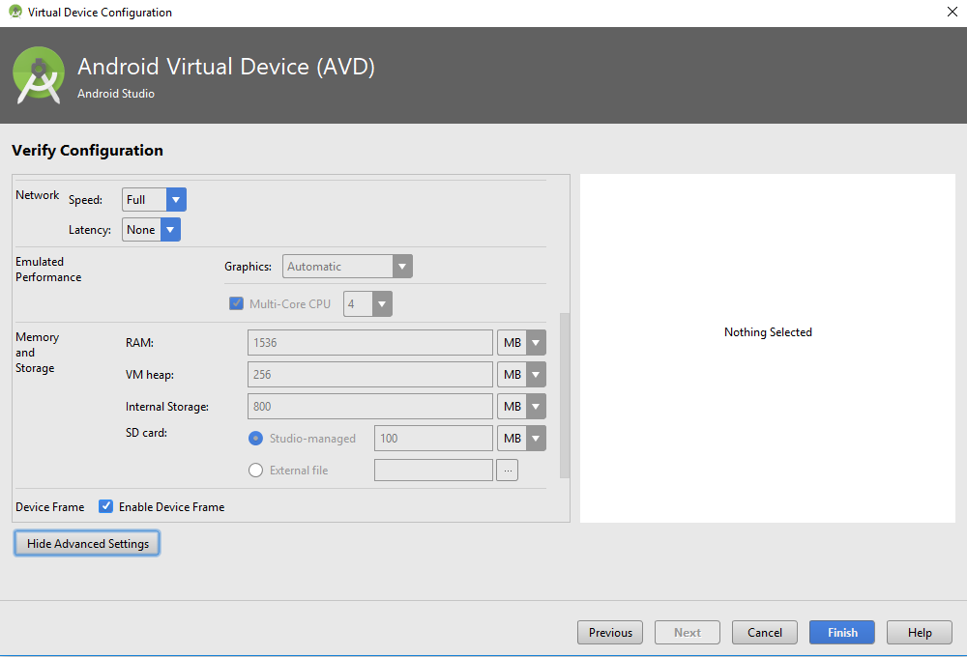Click the Nothing Selected text
The width and height of the screenshot is (967, 657).
[768, 332]
